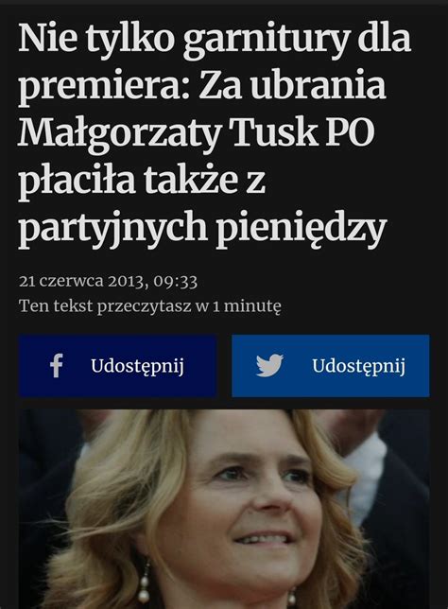Click the Twitter bird icon
Screen dimensions: 448x609
click(269, 365)
